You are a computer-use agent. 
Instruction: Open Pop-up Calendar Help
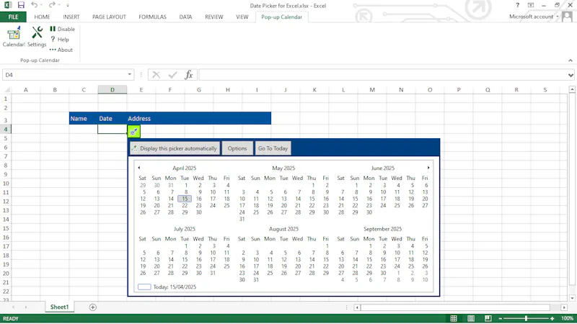60,40
